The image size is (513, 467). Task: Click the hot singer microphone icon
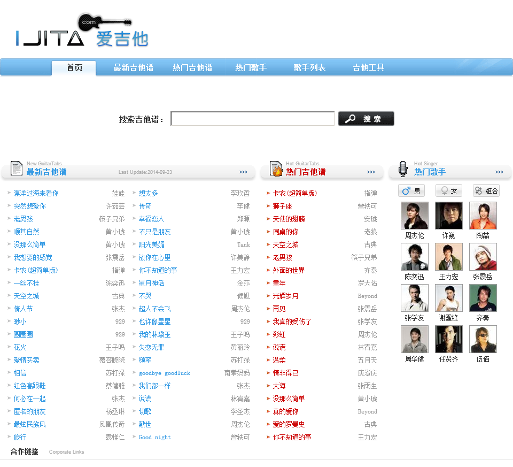(x=403, y=169)
